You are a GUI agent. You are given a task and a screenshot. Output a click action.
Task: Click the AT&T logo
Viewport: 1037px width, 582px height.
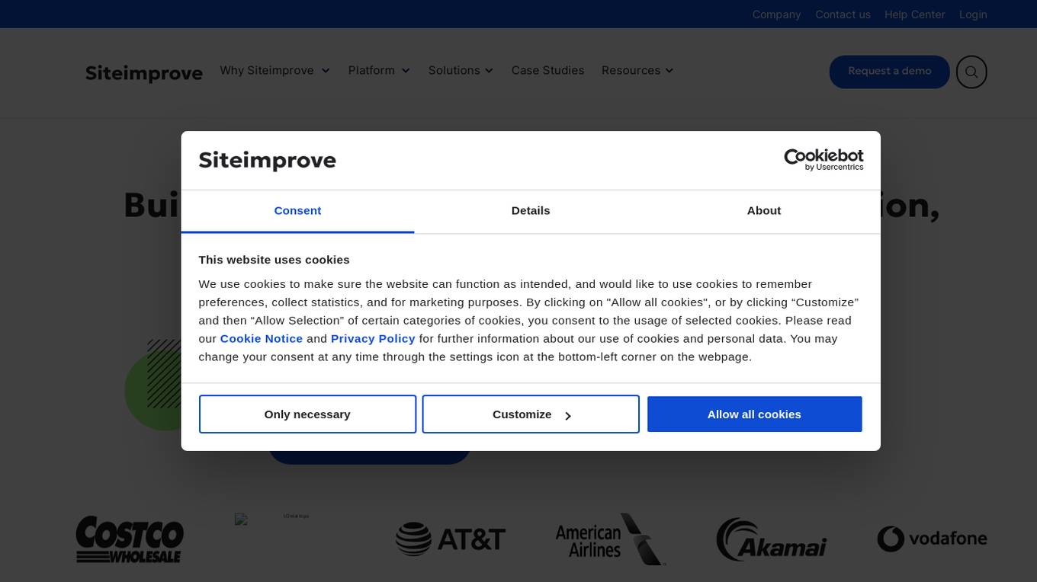(x=450, y=539)
